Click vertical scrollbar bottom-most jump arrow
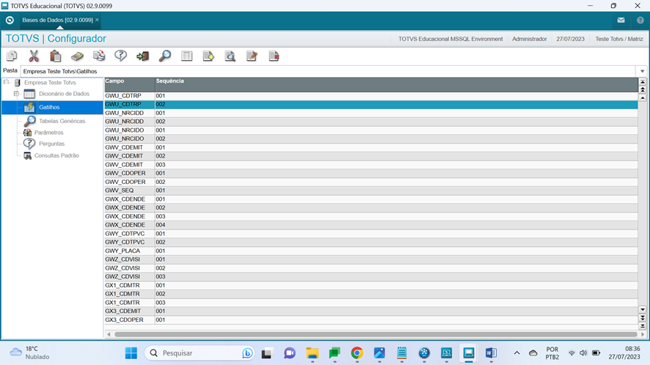The image size is (650, 365). tap(643, 325)
